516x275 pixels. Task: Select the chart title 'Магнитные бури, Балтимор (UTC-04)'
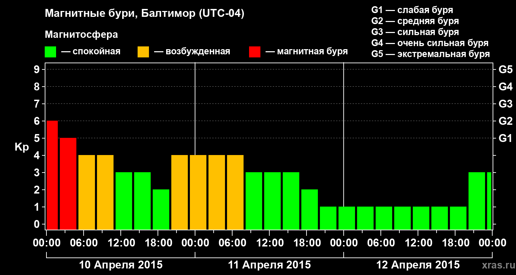[144, 14]
